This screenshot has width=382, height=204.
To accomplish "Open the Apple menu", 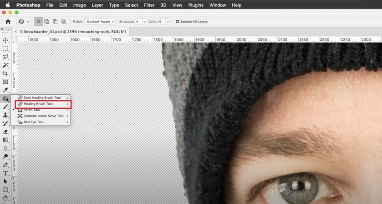I will pos(8,5).
